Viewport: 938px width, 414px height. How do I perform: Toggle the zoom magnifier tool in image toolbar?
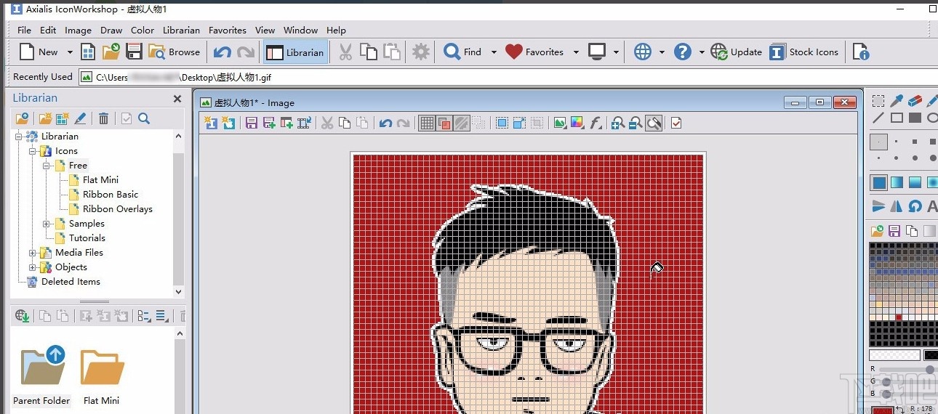pyautogui.click(x=654, y=123)
